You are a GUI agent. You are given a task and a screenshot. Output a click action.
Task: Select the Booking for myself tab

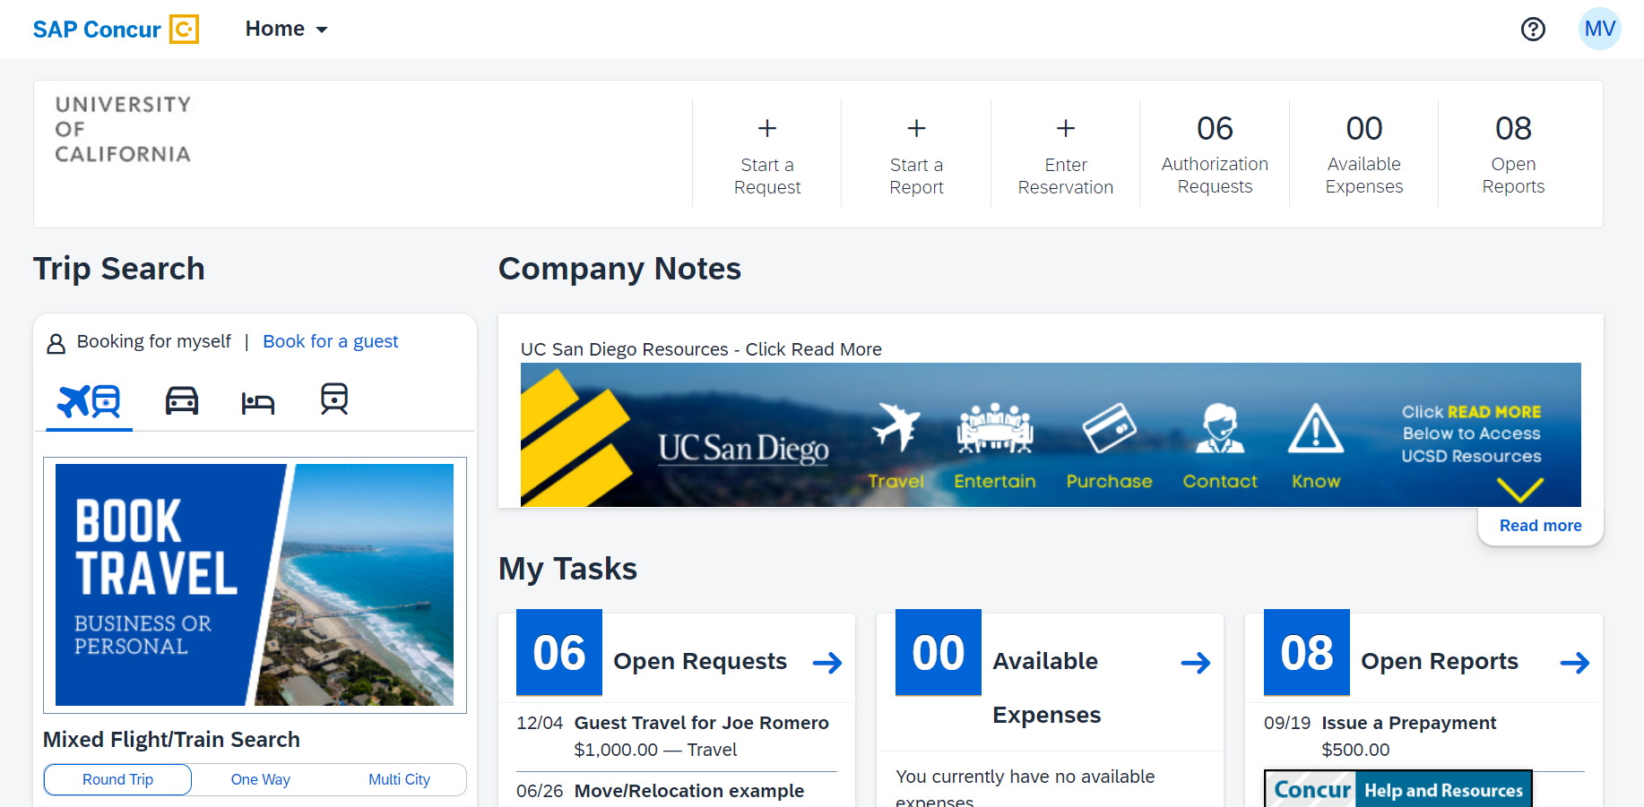pos(153,341)
